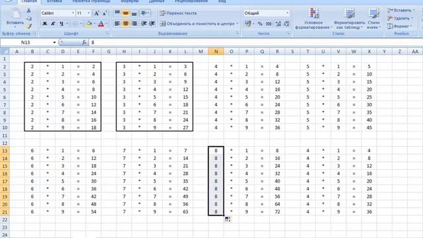Apply the red font color A
423x238 pixels.
[x=101, y=24]
